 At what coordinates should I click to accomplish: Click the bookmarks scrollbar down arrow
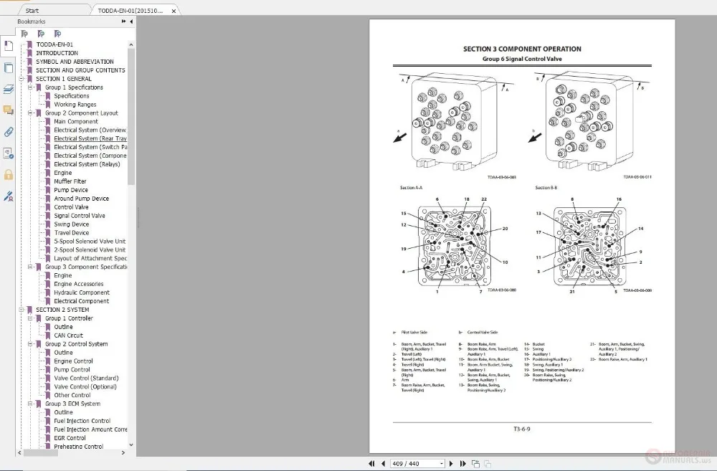tap(131, 444)
